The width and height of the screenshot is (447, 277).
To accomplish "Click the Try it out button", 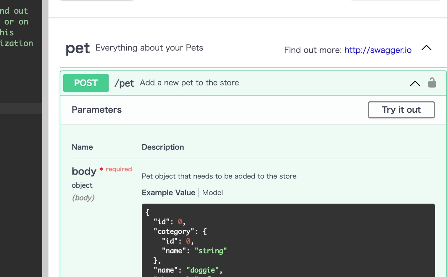I will (401, 110).
